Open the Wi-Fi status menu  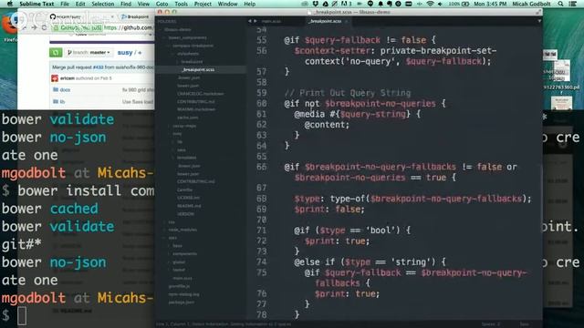(430, 4)
